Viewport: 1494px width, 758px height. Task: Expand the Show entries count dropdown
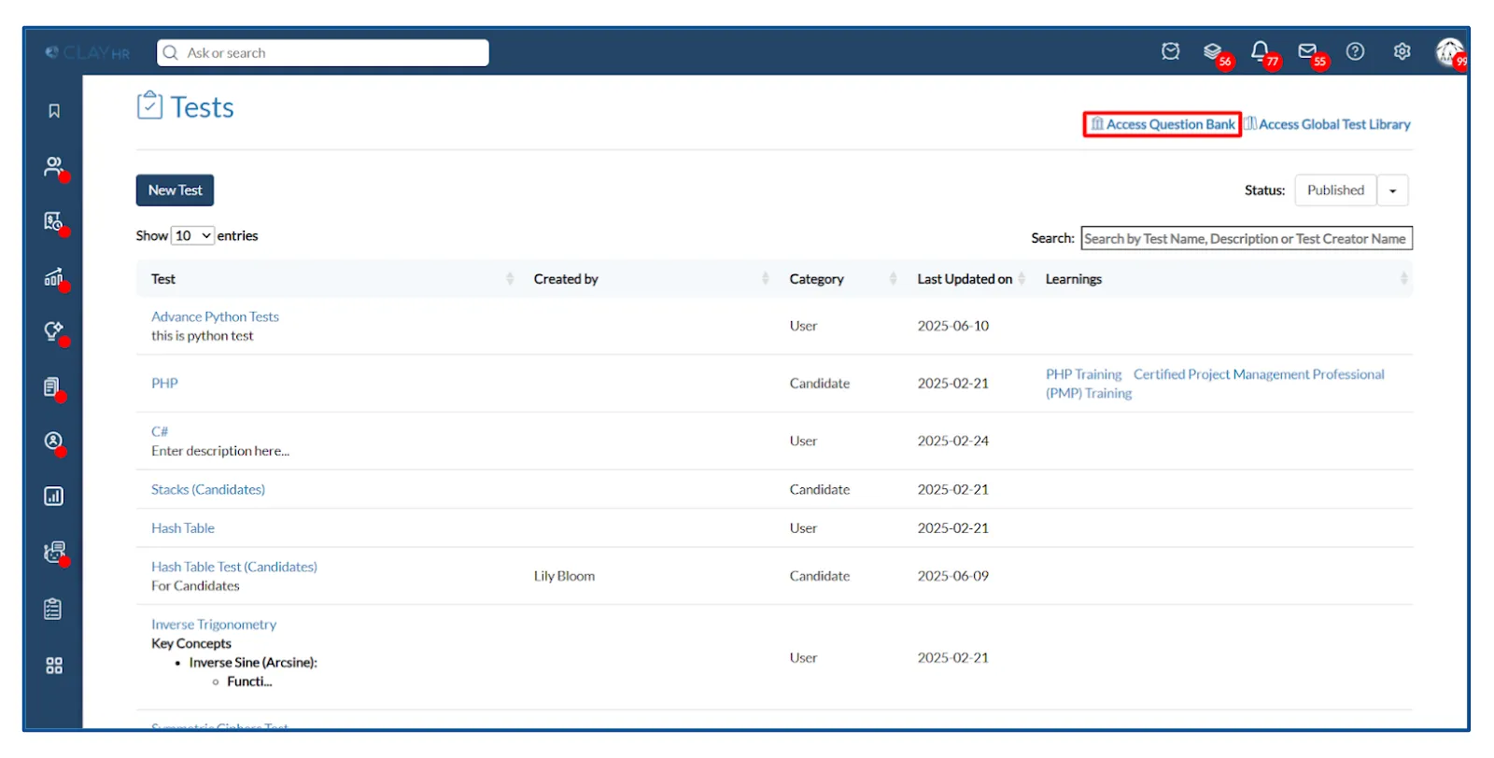[x=193, y=236]
